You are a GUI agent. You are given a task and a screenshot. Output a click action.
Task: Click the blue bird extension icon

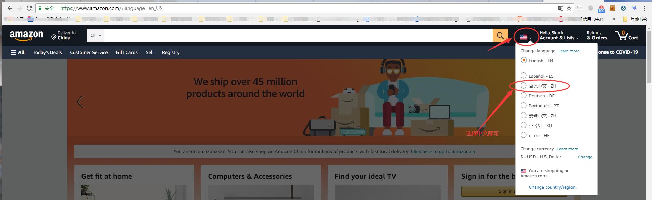[634, 8]
